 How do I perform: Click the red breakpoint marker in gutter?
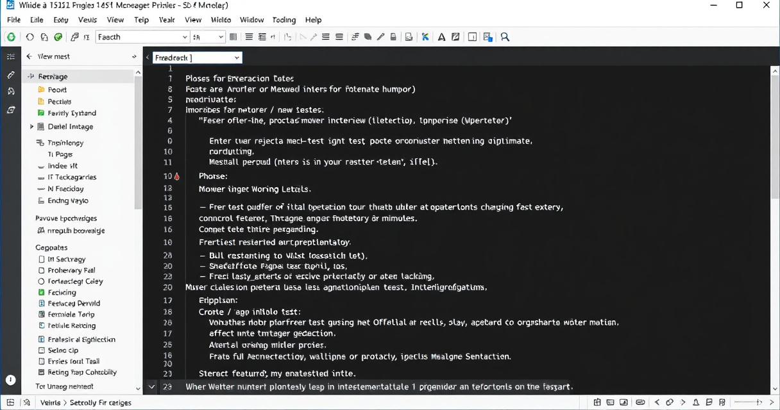(177, 176)
